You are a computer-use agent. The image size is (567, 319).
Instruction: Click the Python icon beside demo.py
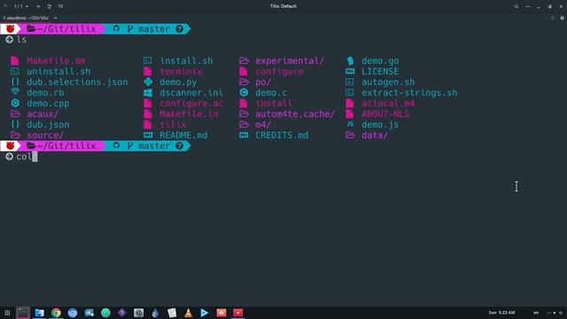148,82
